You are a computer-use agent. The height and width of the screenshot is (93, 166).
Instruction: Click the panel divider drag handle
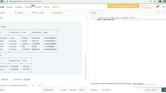pos(87,46)
